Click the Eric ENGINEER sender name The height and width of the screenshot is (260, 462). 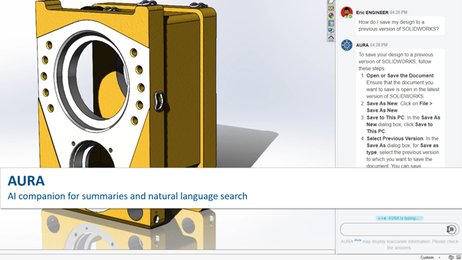coord(372,12)
